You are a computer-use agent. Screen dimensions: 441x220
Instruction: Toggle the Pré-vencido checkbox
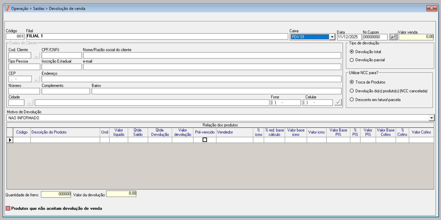coord(205,140)
